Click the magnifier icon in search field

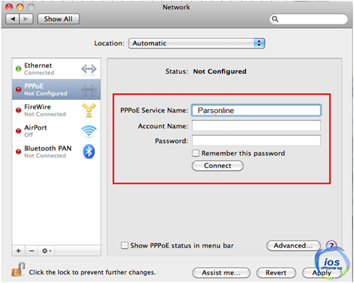(275, 19)
